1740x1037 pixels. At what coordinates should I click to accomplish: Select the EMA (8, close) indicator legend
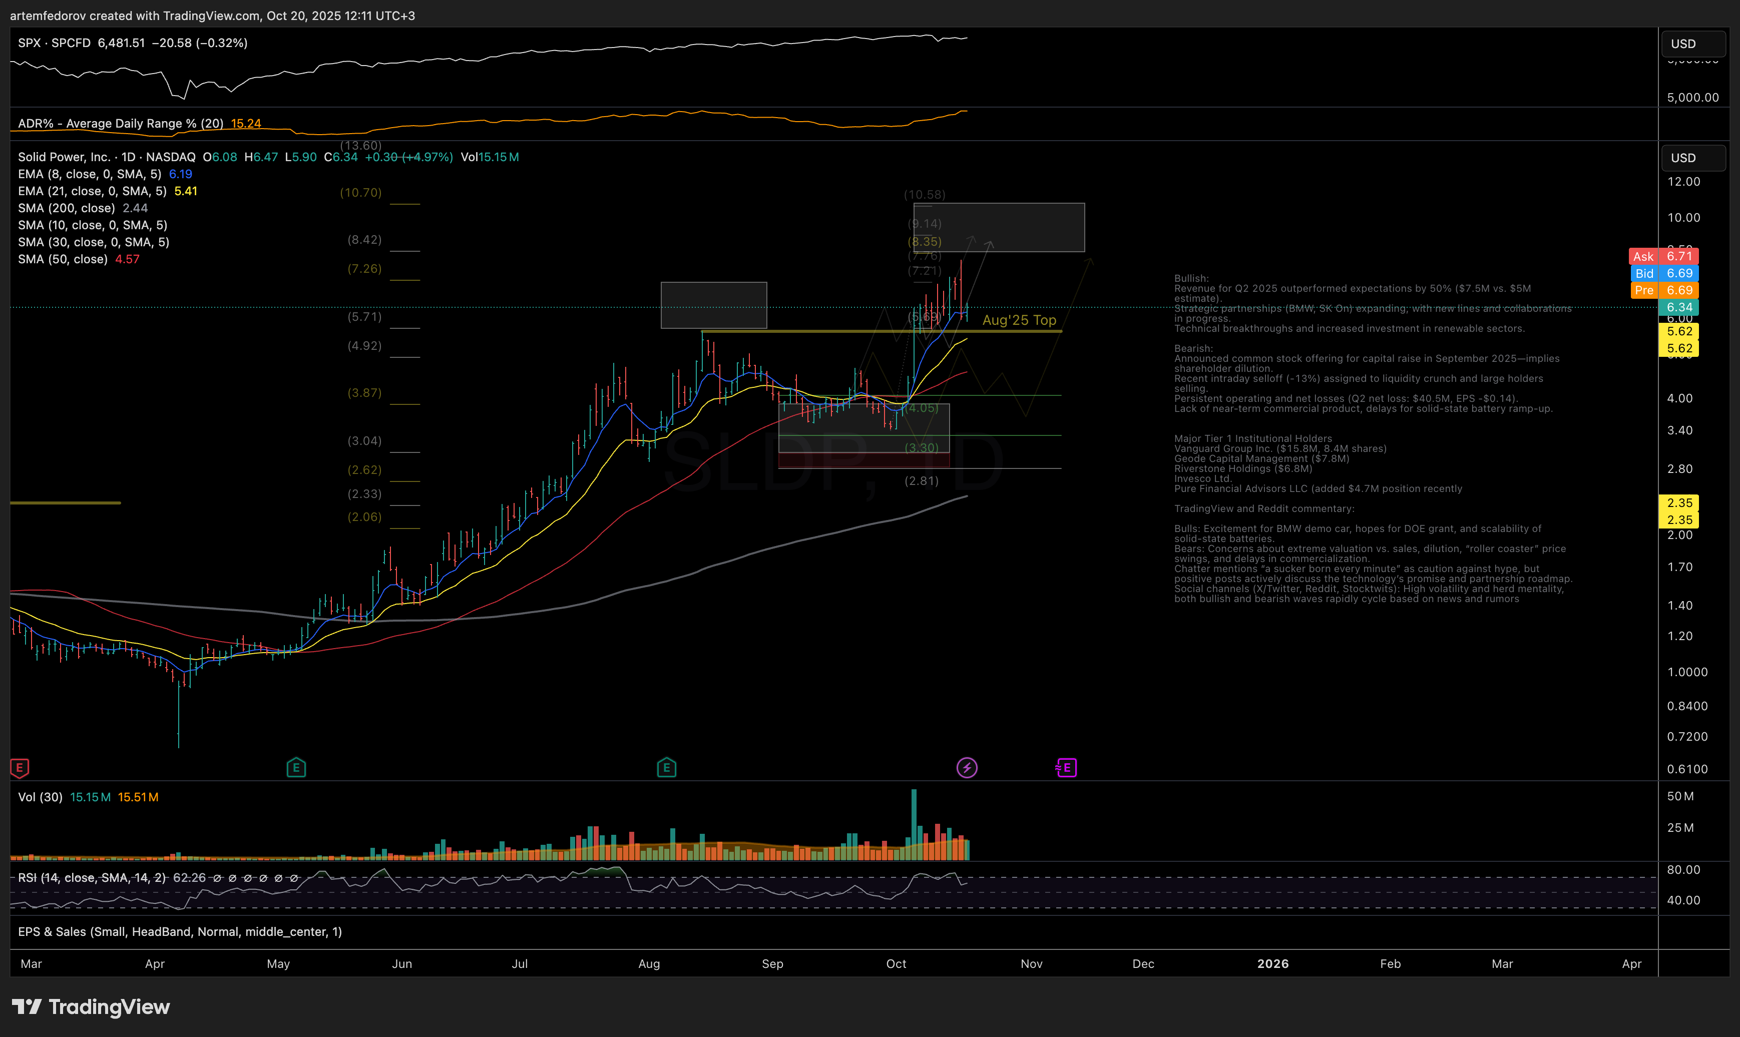pyautogui.click(x=90, y=174)
